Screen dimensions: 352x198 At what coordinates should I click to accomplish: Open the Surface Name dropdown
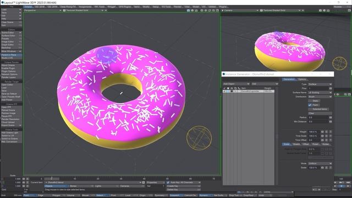(x=320, y=92)
